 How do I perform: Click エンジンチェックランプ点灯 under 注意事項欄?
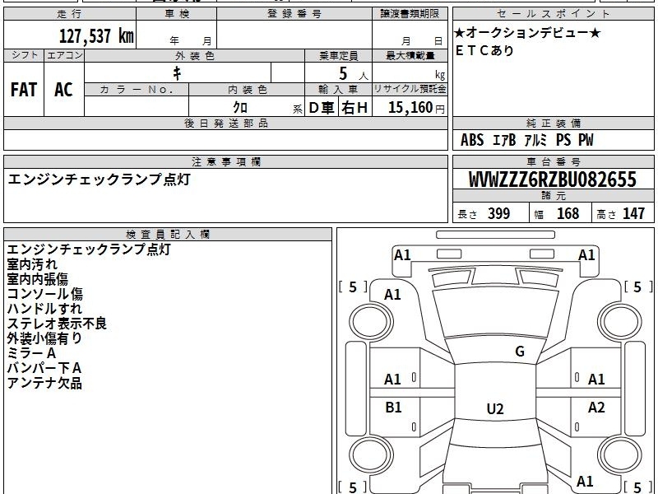point(99,179)
